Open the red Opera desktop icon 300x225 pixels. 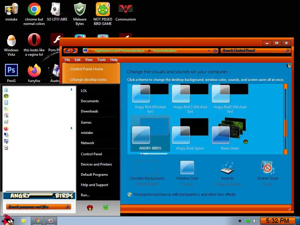coord(34,45)
